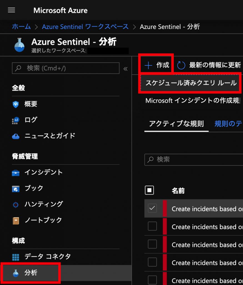Open the hamburger portal menu
The image size is (243, 285).
click(11, 10)
